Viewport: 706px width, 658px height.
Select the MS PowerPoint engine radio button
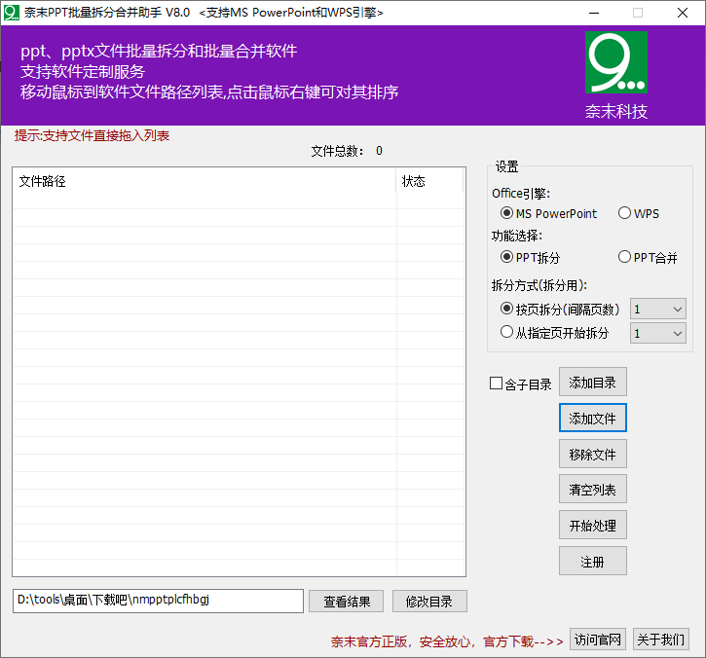548,213
